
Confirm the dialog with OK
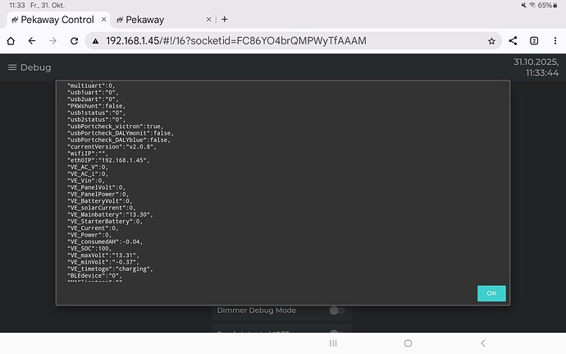pyautogui.click(x=491, y=293)
